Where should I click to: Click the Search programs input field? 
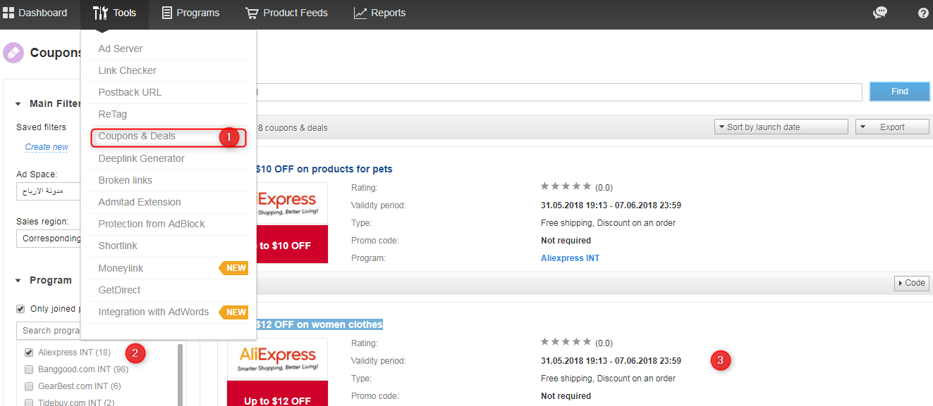(49, 331)
